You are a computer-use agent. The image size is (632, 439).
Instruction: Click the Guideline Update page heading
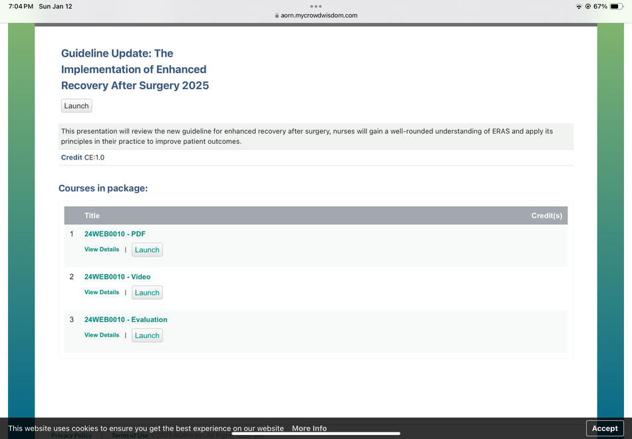pyautogui.click(x=135, y=69)
